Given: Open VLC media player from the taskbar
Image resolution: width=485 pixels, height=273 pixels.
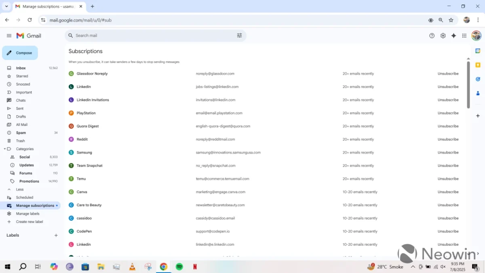Looking at the screenshot, I should (132, 267).
